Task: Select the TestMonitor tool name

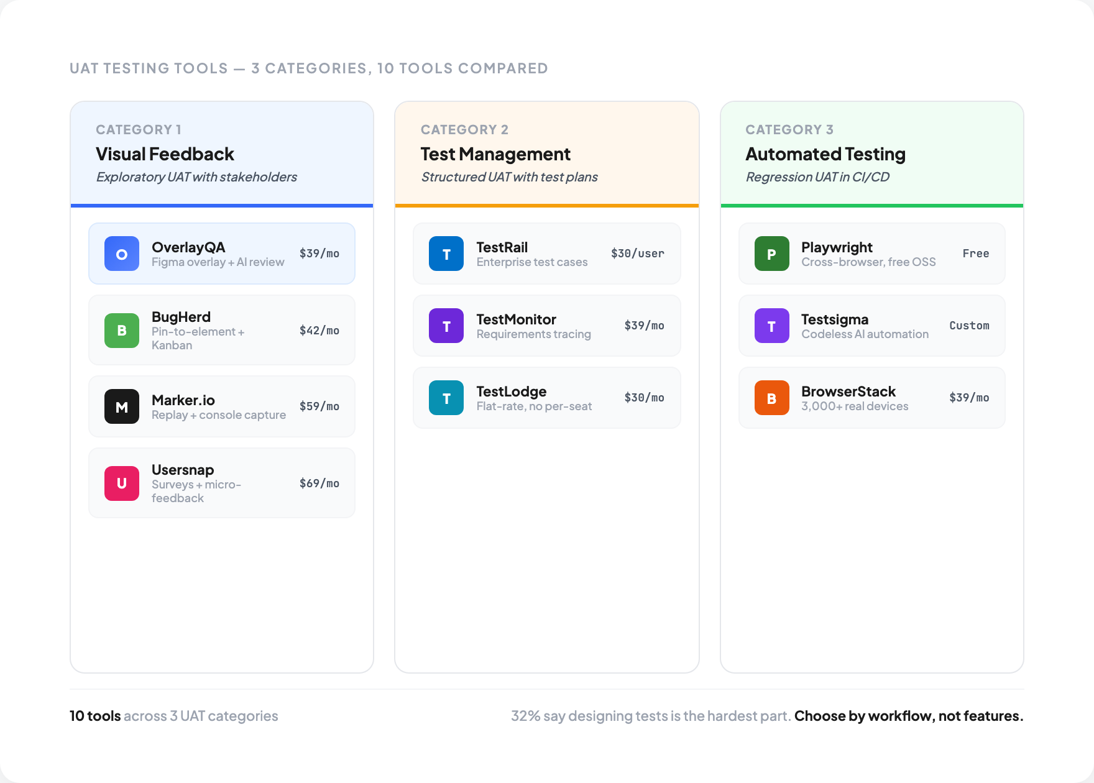Action: point(517,319)
